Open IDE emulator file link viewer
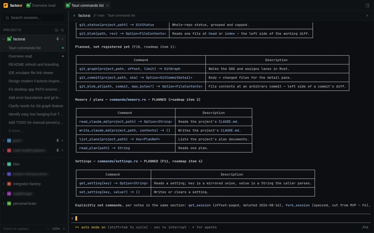Image resolution: width=374 pixels, height=233 pixels. point(33,73)
